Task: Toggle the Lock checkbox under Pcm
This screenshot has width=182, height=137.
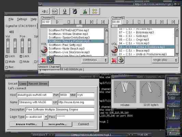Action: tap(21, 56)
